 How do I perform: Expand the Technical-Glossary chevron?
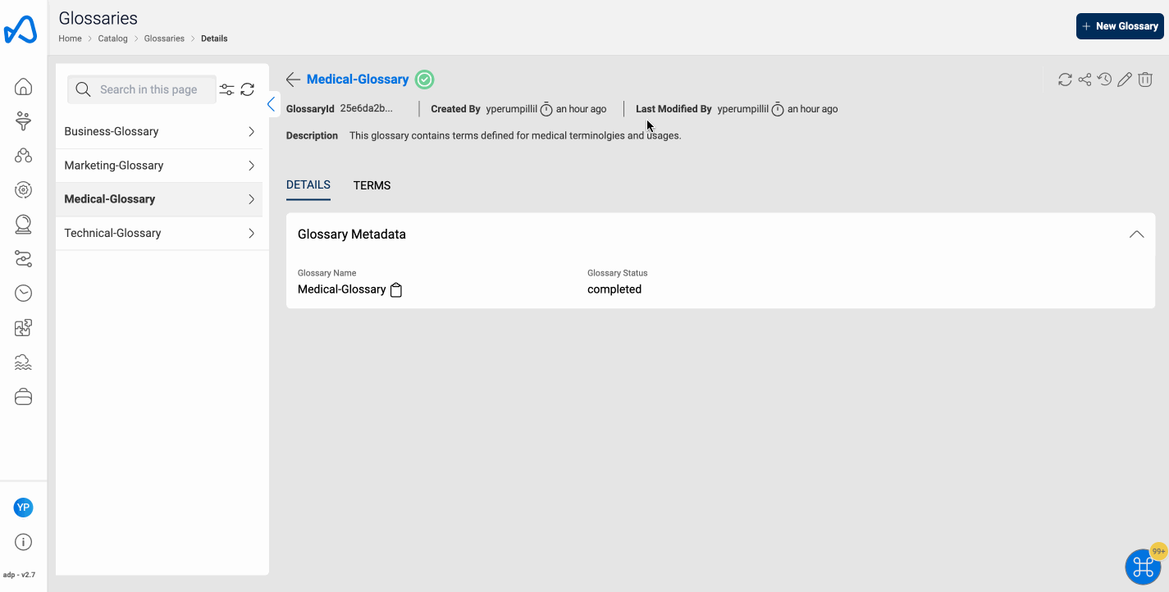pyautogui.click(x=251, y=234)
